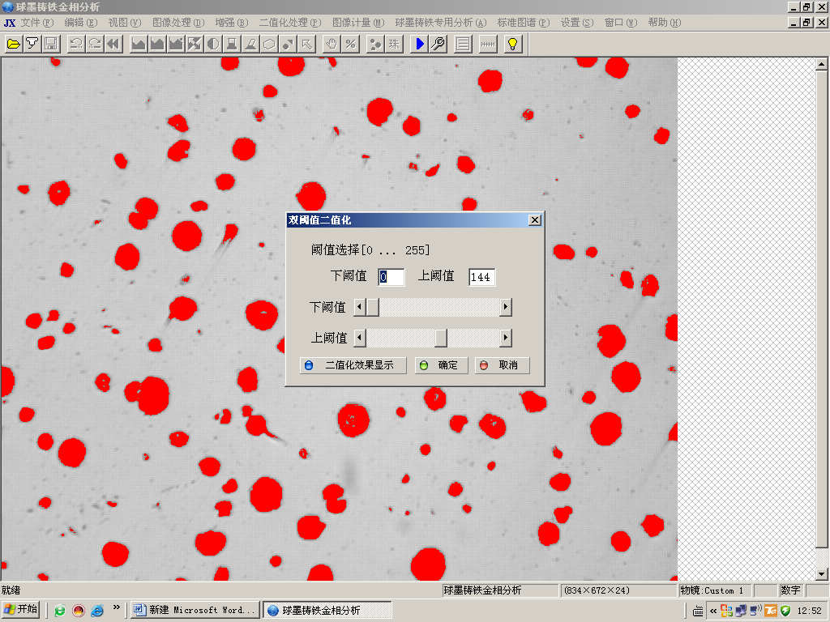Click the 上阈值 input field showing 144

point(481,277)
